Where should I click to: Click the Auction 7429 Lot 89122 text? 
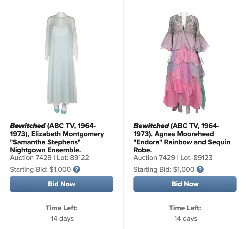tap(50, 158)
